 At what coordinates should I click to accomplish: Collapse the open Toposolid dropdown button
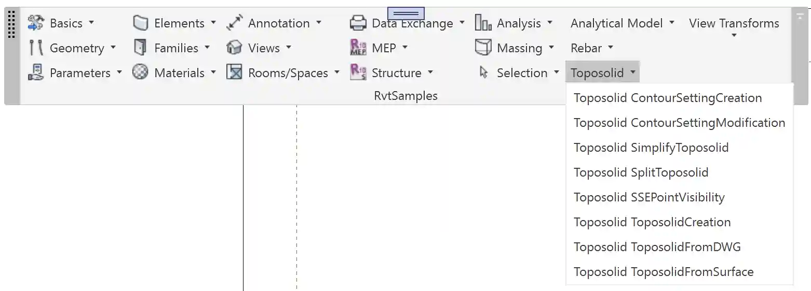pos(603,73)
